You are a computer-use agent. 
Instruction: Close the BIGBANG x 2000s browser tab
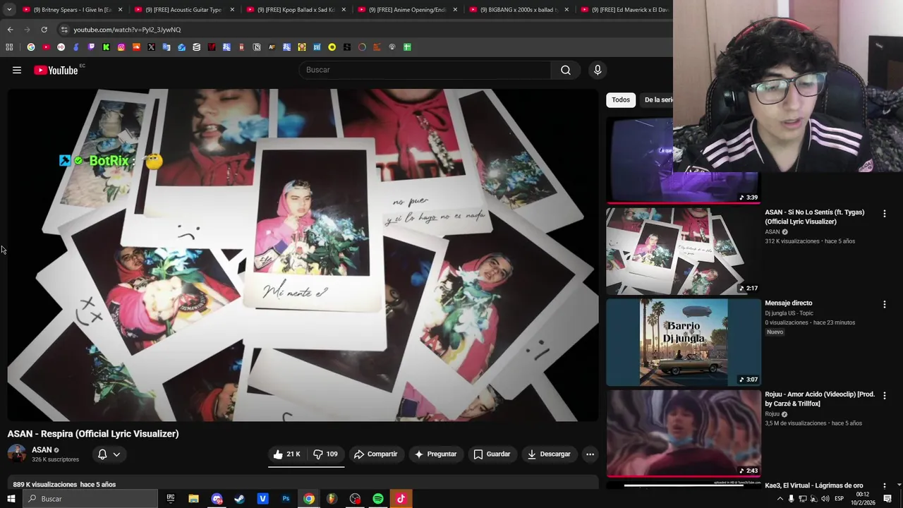point(566,10)
